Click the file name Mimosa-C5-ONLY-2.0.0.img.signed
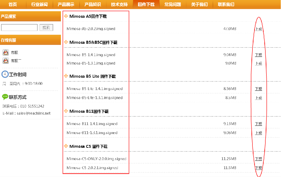This screenshot has height=177, width=281. [96, 159]
